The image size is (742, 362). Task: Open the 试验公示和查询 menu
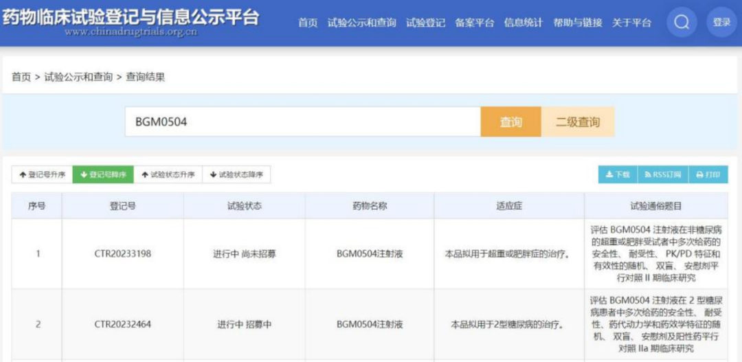(x=361, y=23)
